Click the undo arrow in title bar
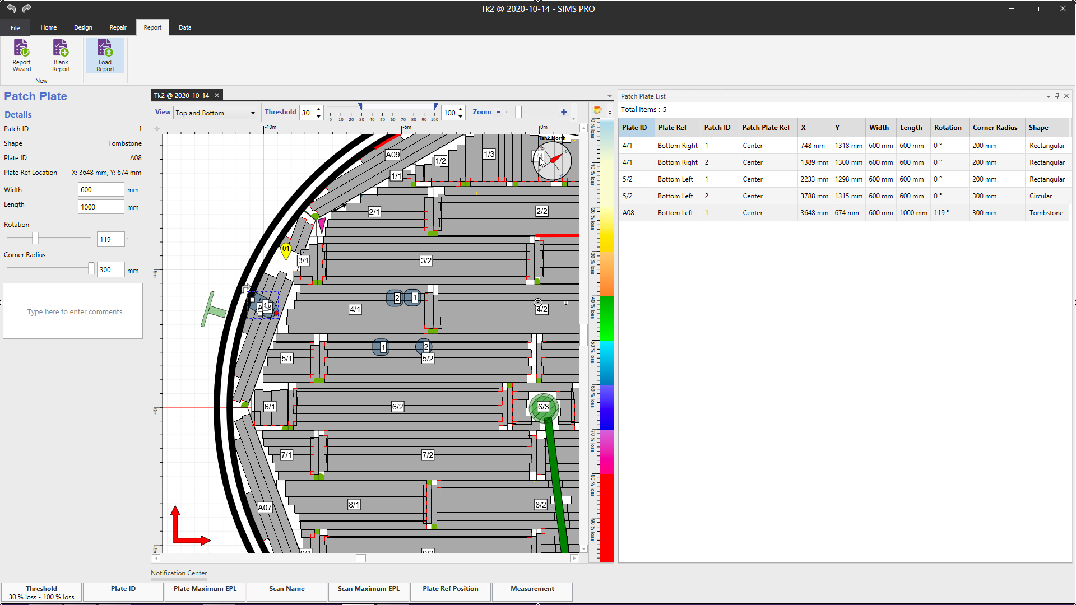 11,8
